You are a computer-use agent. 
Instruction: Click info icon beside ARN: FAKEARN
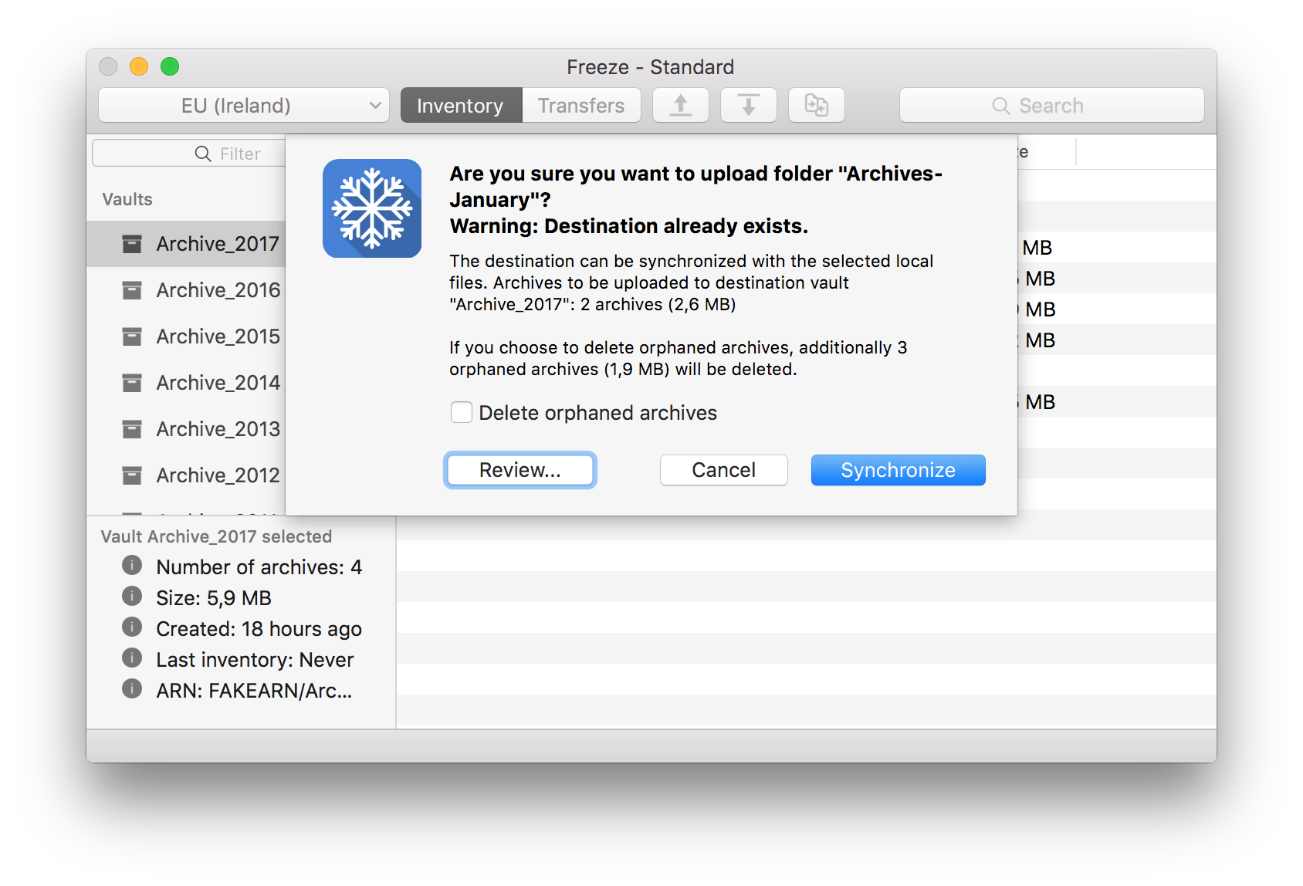pyautogui.click(x=132, y=688)
